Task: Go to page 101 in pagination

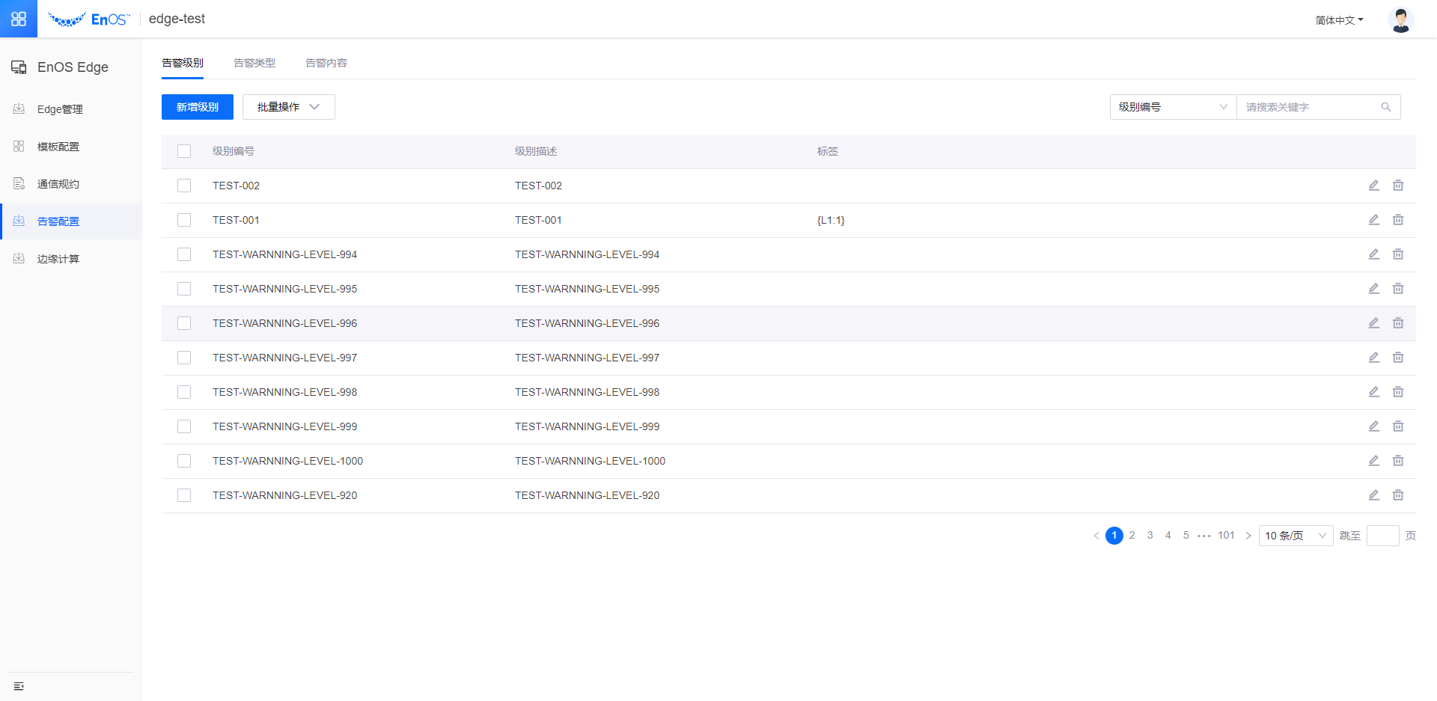Action: pyautogui.click(x=1226, y=536)
